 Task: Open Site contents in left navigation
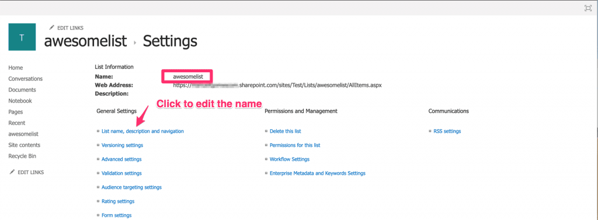coord(24,145)
